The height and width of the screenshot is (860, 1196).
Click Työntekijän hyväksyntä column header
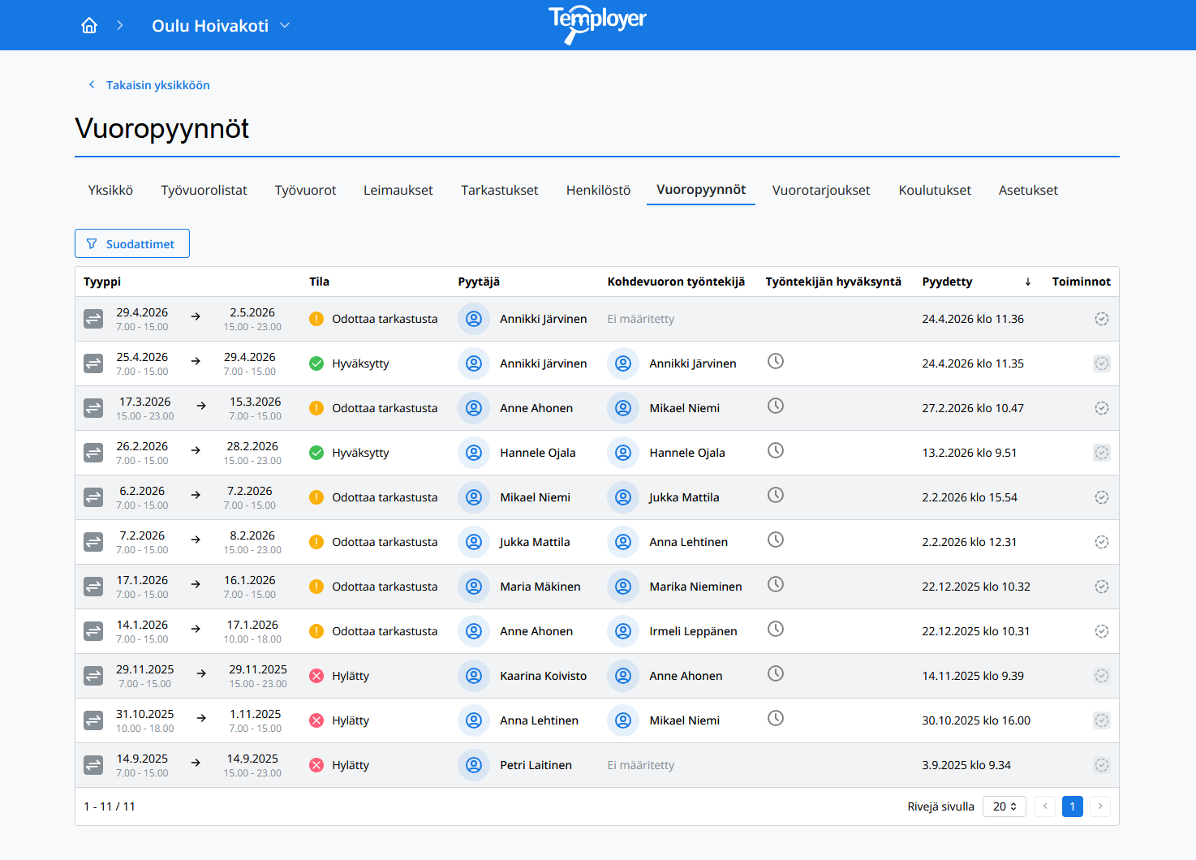point(833,282)
